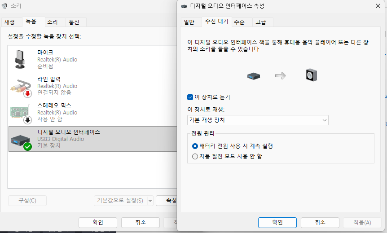Click the source device icon in 수신 대기 diagram
The image size is (387, 233).
click(254, 76)
